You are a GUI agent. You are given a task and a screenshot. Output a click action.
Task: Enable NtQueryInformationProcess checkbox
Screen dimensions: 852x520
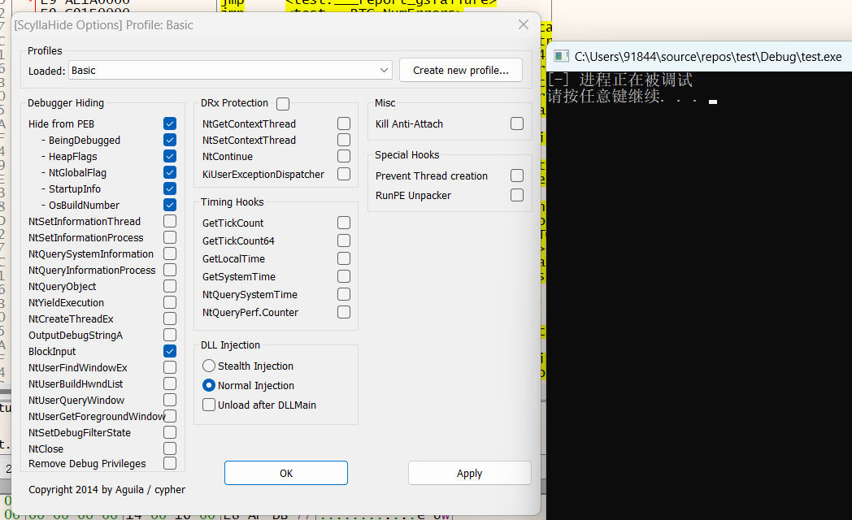click(170, 271)
